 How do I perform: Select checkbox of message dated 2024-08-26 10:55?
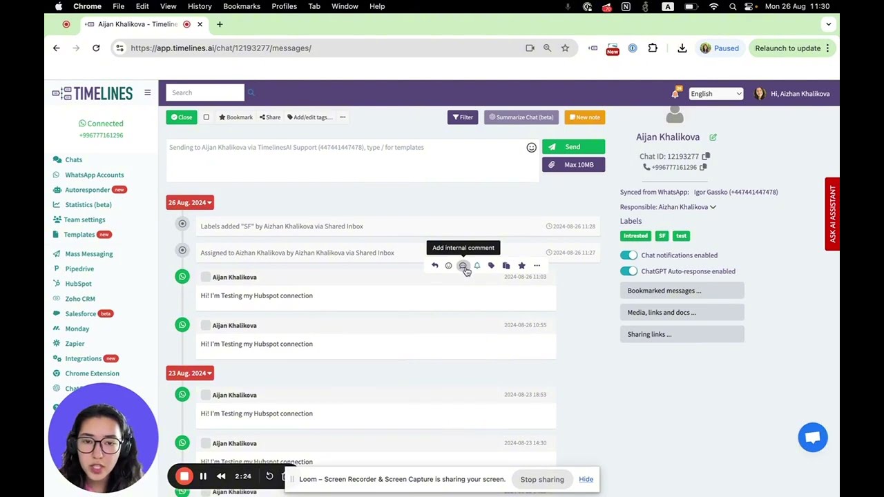[x=205, y=325]
